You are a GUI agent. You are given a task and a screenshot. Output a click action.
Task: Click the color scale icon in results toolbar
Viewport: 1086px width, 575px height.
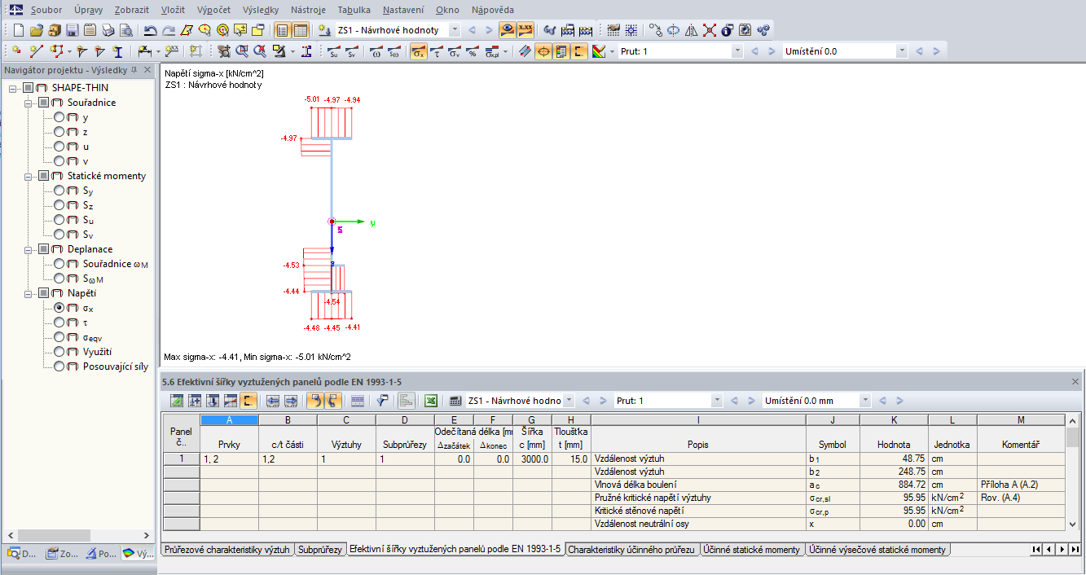tap(599, 51)
